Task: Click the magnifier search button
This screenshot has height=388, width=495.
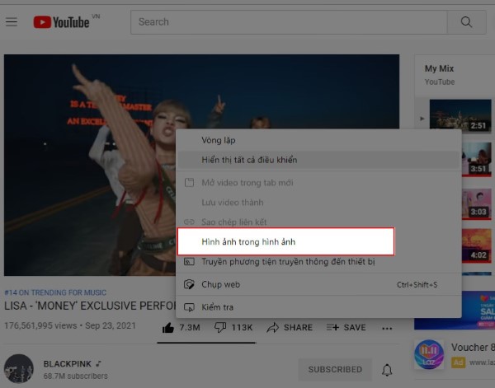Action: pos(467,22)
